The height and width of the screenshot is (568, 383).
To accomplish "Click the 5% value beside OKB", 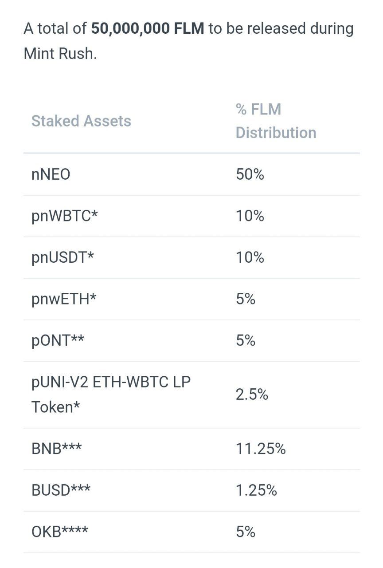I will 246,532.
